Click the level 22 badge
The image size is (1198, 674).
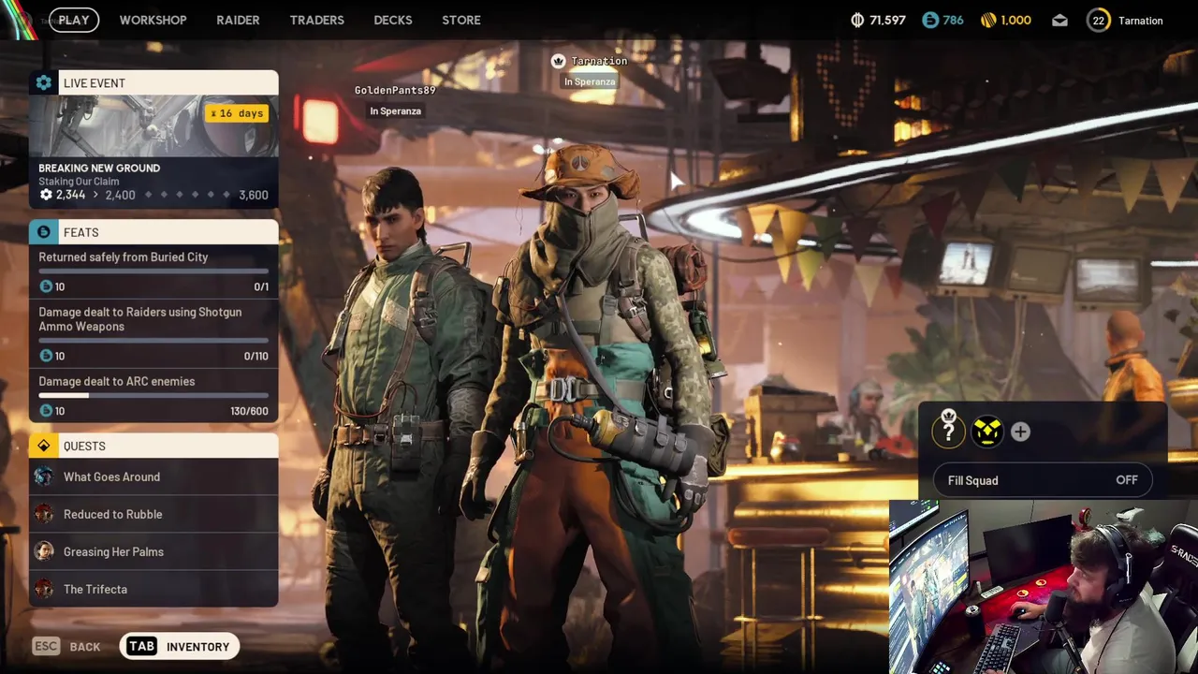click(x=1098, y=20)
